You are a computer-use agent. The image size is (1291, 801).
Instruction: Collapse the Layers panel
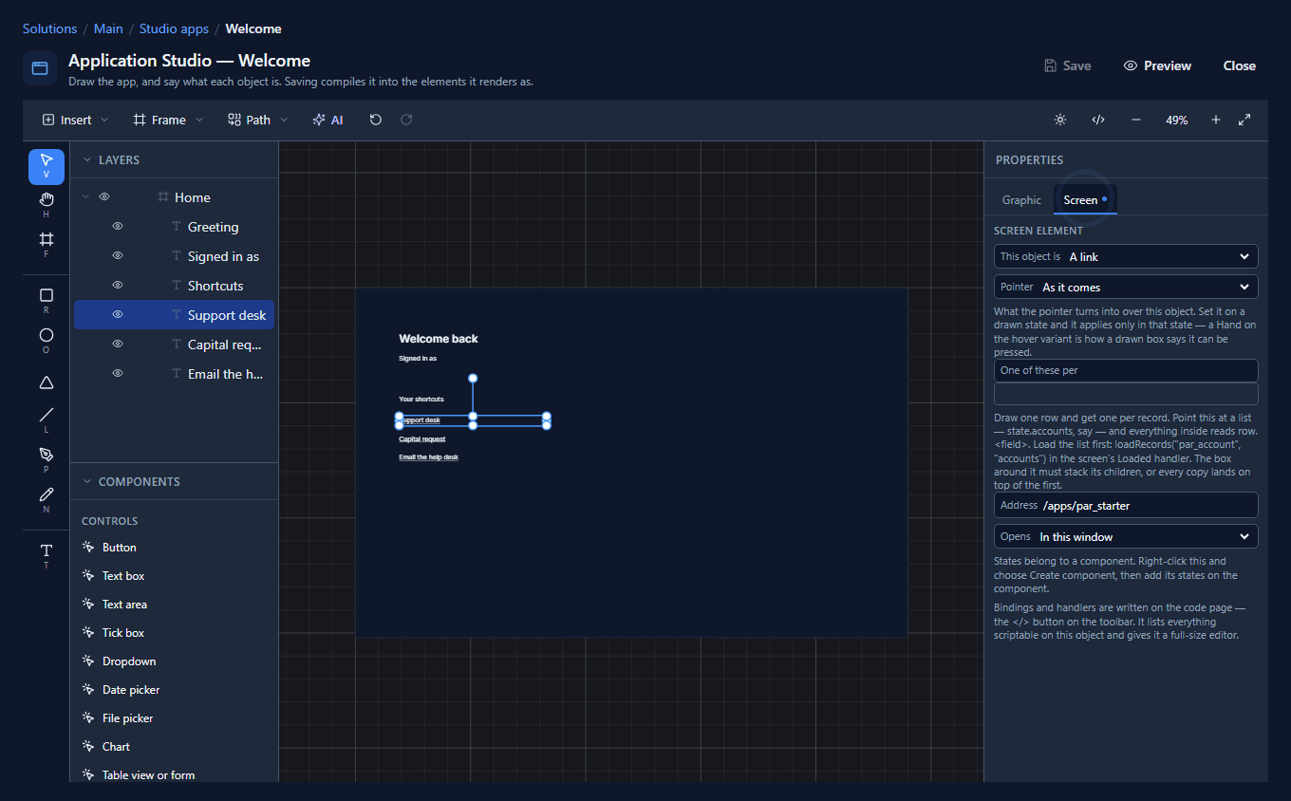tap(87, 160)
